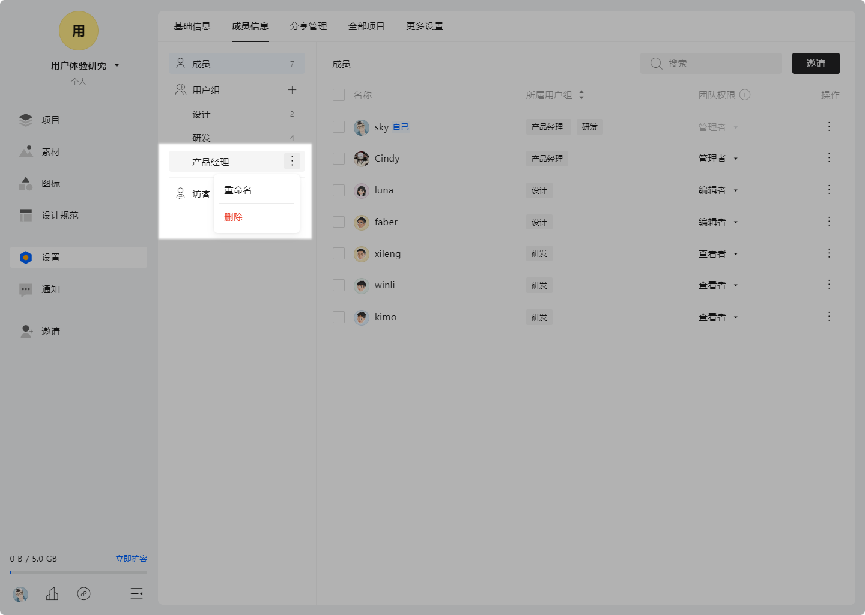
Task: Switch to the 分享管理 tab
Action: [309, 26]
